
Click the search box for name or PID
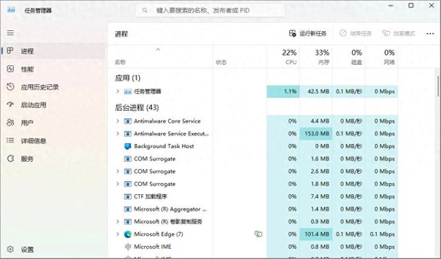[x=210, y=10]
